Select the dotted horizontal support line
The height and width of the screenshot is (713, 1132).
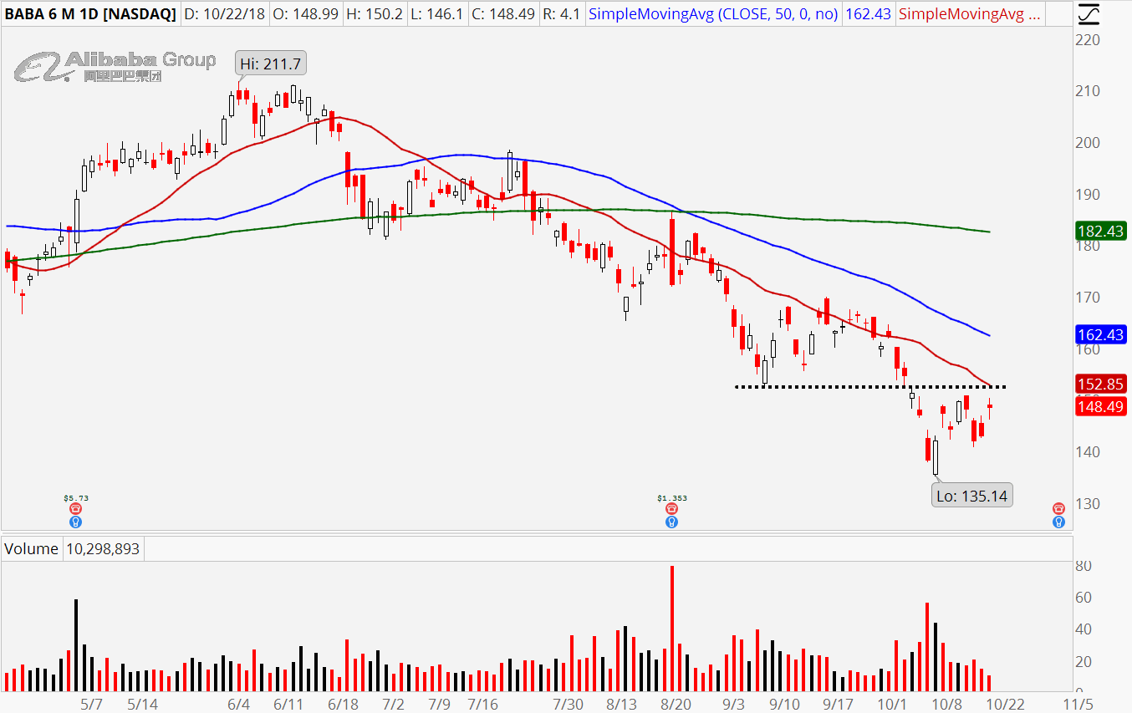coord(869,387)
